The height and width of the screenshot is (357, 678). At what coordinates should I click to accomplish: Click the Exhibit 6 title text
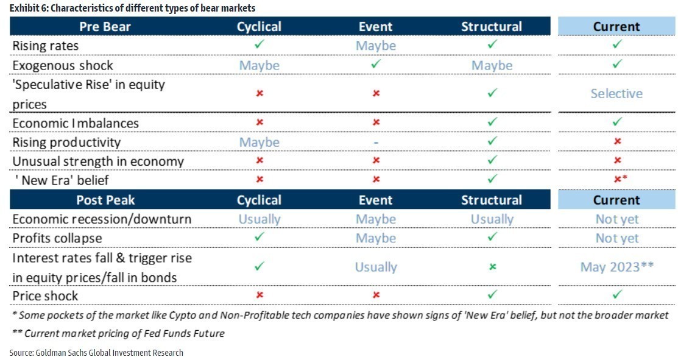click(132, 8)
